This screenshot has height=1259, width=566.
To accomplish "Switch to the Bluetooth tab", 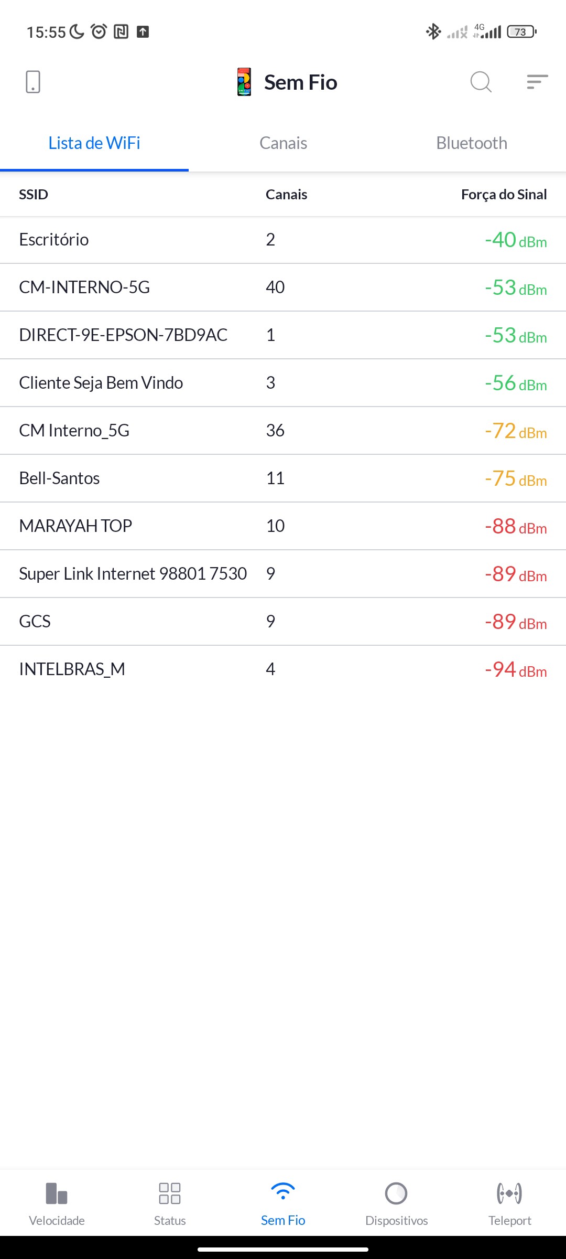I will [472, 143].
